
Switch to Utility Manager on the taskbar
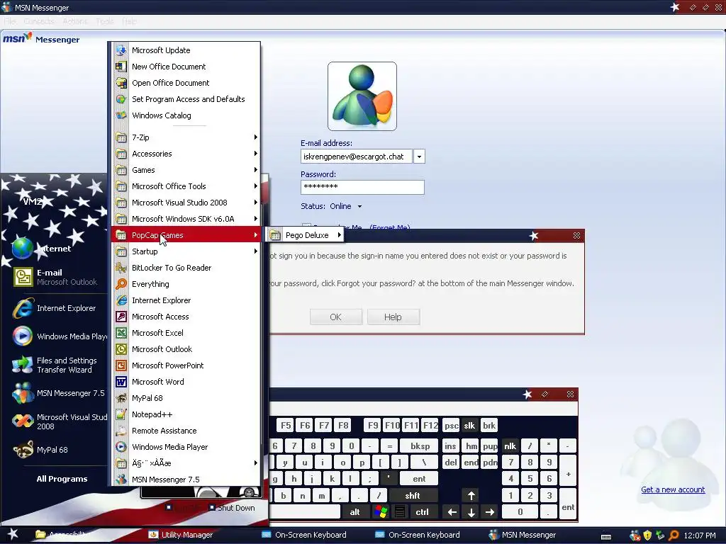(181, 535)
